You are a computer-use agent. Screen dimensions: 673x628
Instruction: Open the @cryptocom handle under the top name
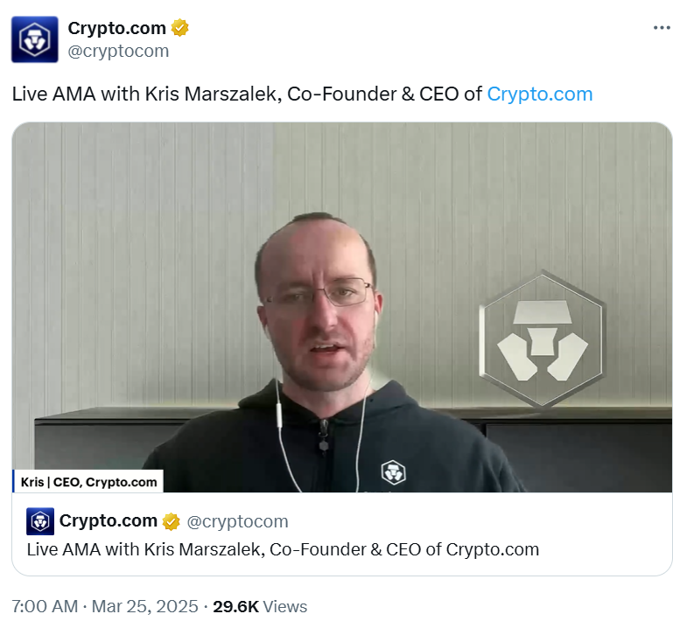click(x=118, y=51)
